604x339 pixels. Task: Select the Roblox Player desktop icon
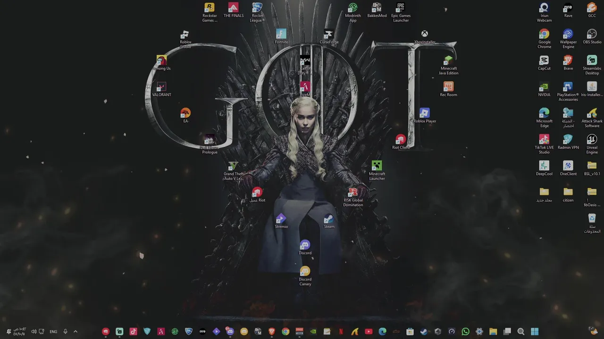click(x=425, y=116)
